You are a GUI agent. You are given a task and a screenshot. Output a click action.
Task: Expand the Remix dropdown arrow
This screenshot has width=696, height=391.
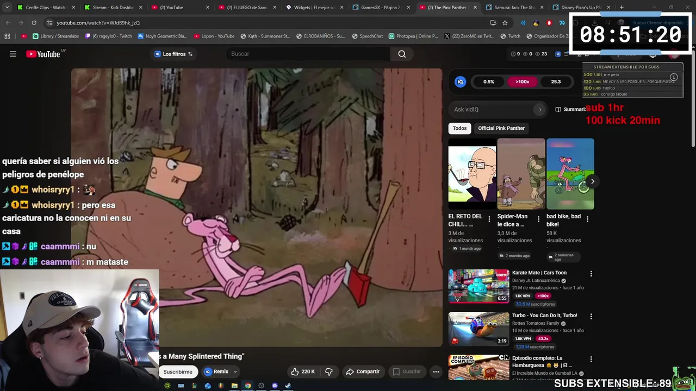click(x=235, y=371)
